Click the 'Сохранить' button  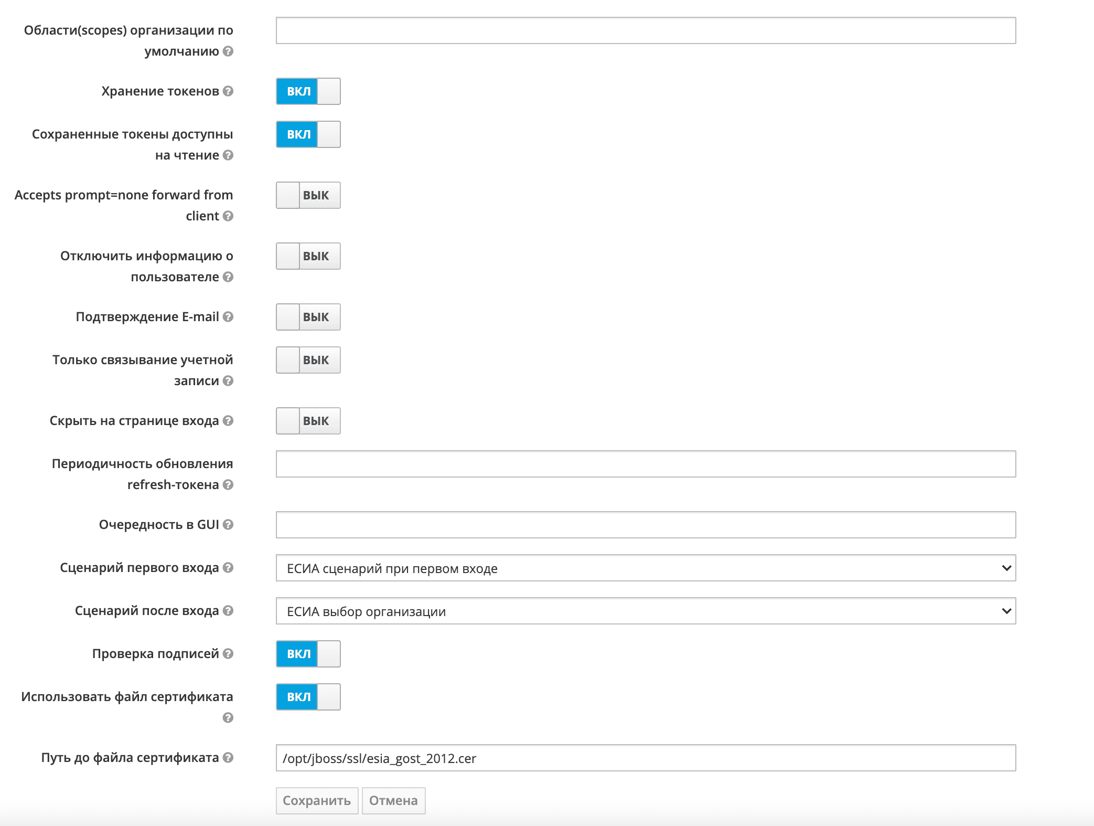coord(316,800)
